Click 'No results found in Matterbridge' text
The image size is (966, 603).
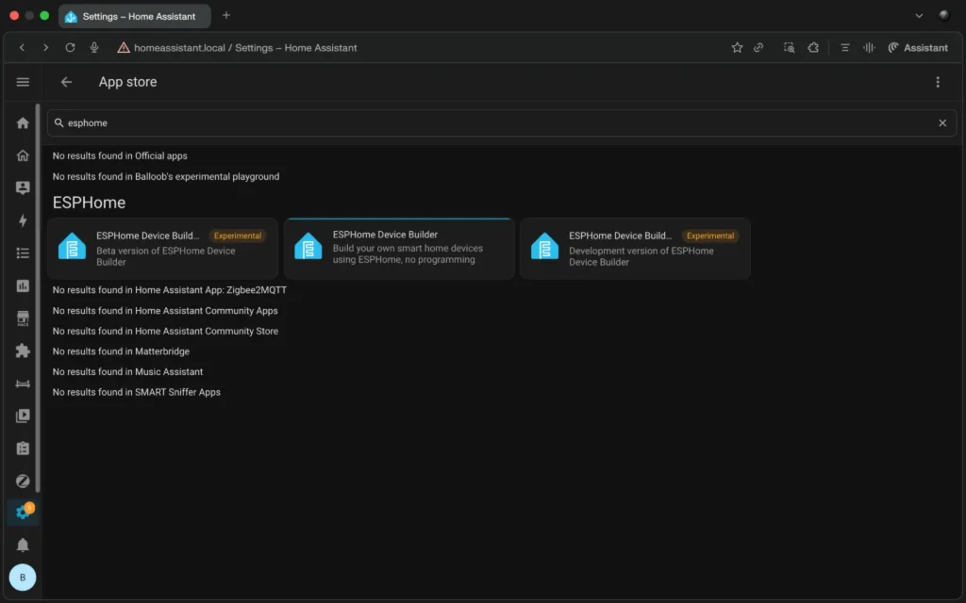click(121, 351)
